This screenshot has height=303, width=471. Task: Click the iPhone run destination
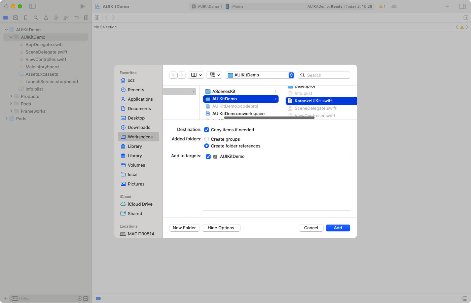(x=234, y=6)
